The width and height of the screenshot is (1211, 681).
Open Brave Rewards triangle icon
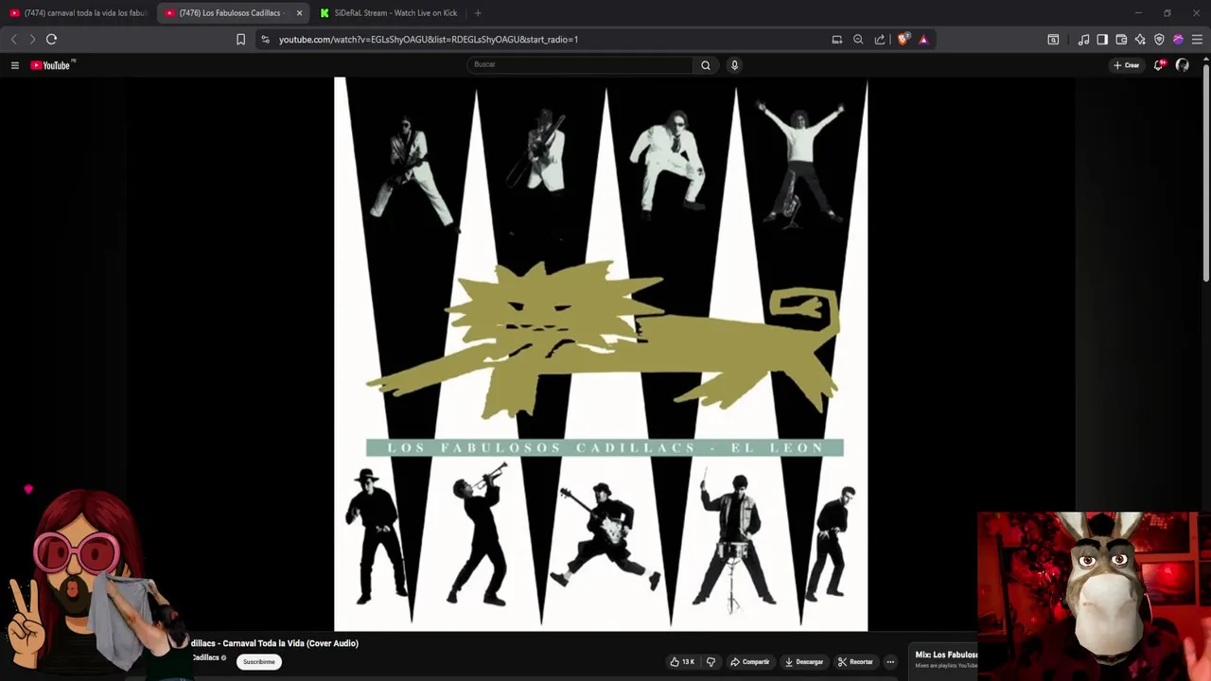coord(923,39)
